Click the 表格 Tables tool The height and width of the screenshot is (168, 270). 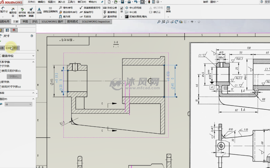(168, 10)
